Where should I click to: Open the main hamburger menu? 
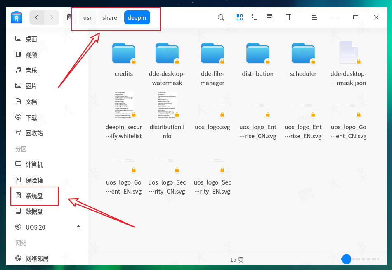pos(314,17)
